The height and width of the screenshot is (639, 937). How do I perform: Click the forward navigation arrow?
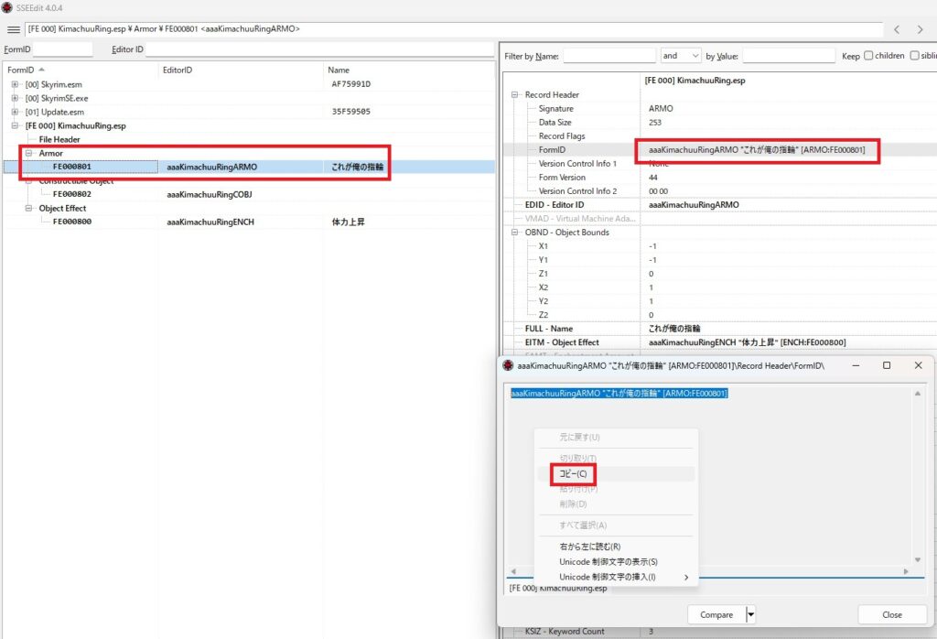[921, 29]
